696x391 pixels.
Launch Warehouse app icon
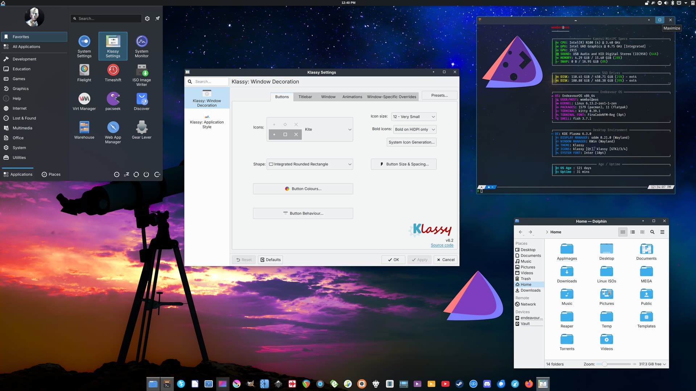(84, 130)
